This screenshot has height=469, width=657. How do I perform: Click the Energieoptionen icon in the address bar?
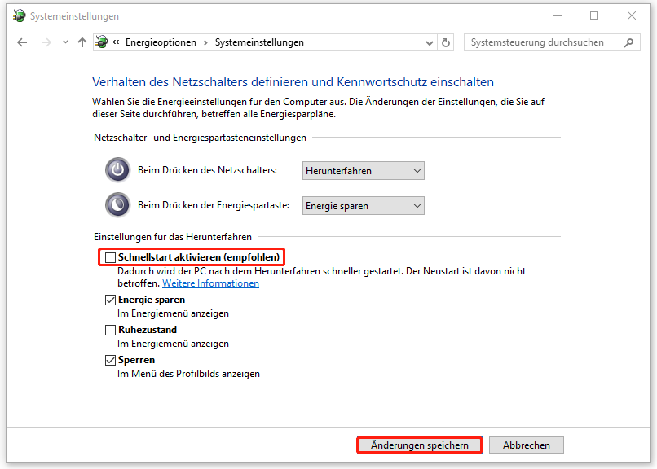(102, 42)
